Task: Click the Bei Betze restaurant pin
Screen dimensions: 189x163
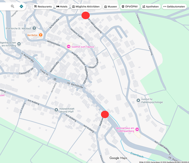Action: click(x=40, y=35)
